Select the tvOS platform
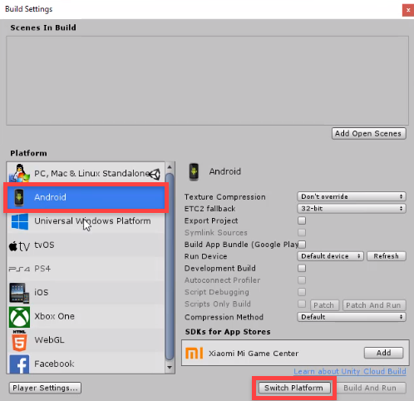 coord(86,245)
